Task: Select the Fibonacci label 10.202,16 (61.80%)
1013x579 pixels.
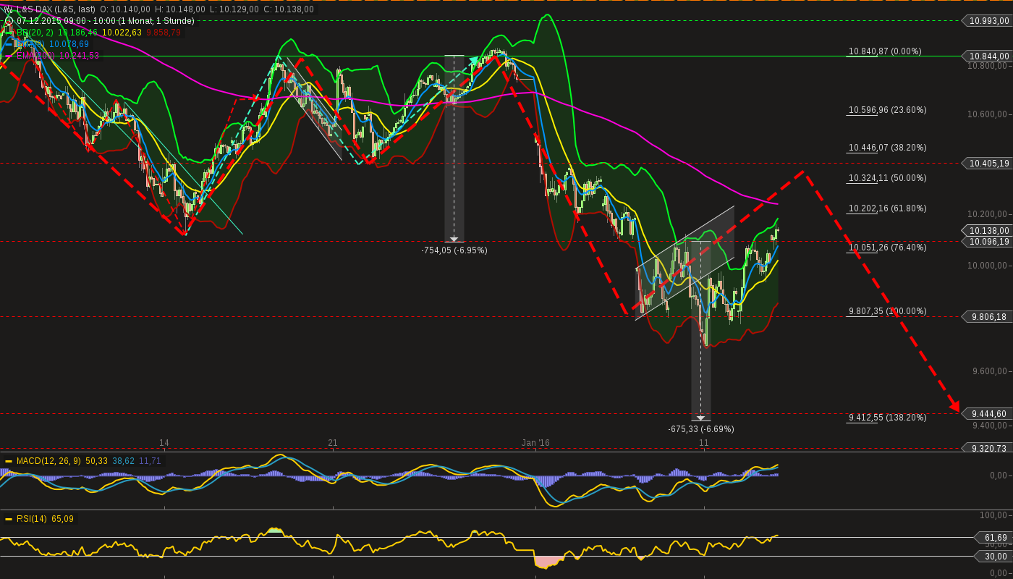Action: (x=887, y=208)
